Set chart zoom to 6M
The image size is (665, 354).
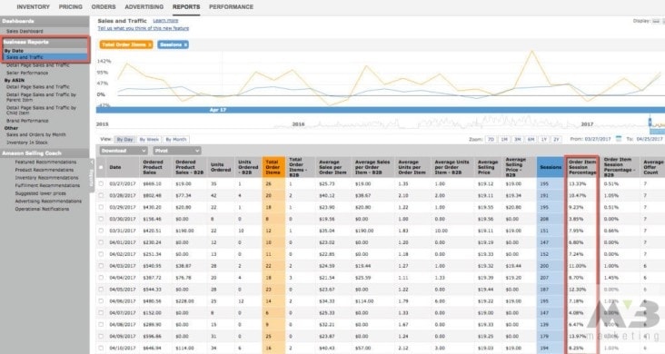tap(531, 139)
